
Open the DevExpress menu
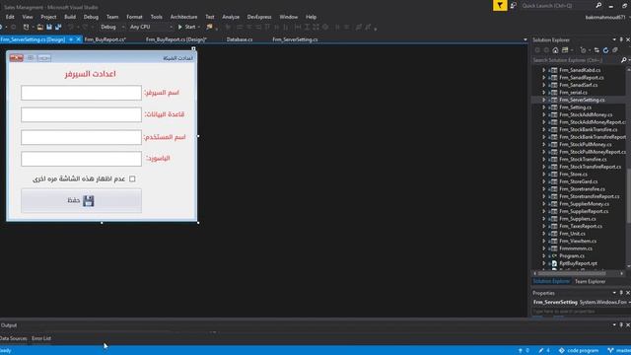[x=259, y=17]
